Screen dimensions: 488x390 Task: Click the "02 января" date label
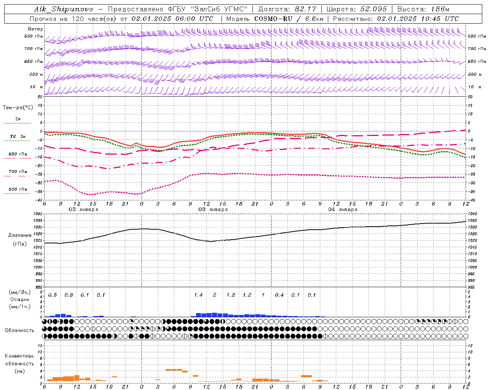(83, 209)
